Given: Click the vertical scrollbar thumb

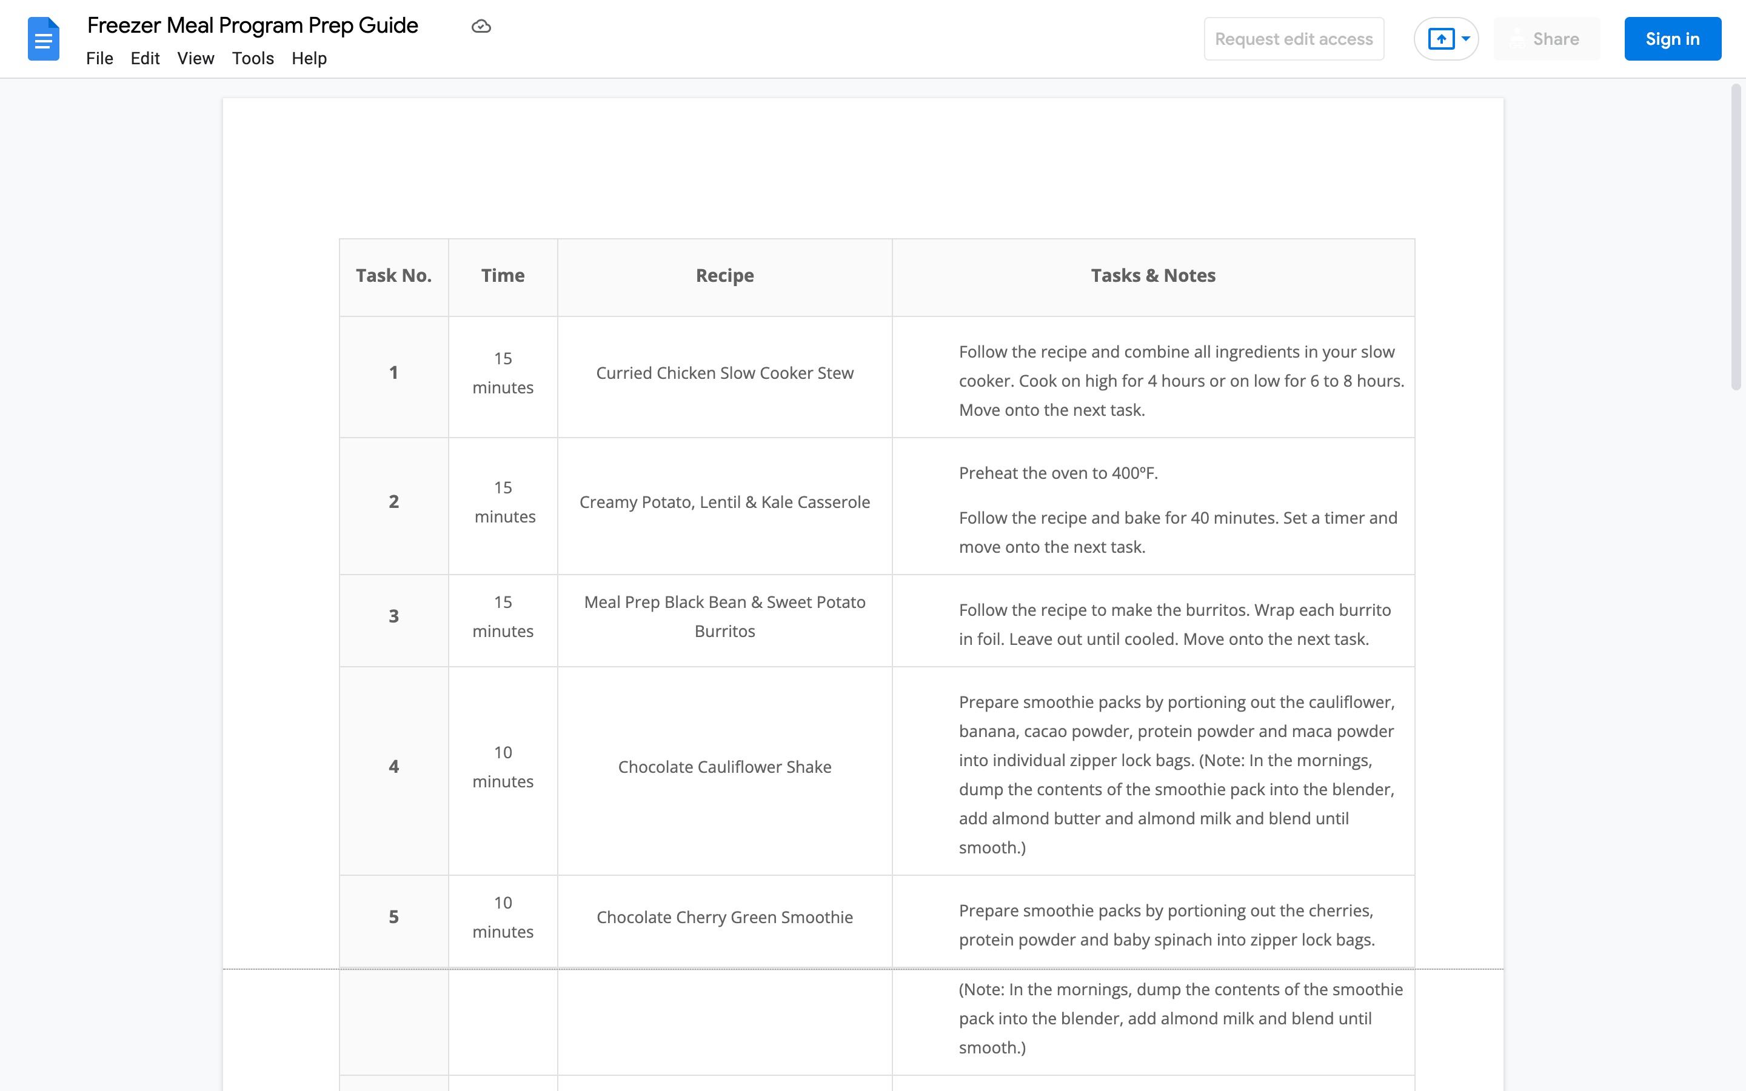Looking at the screenshot, I should click(x=1736, y=238).
